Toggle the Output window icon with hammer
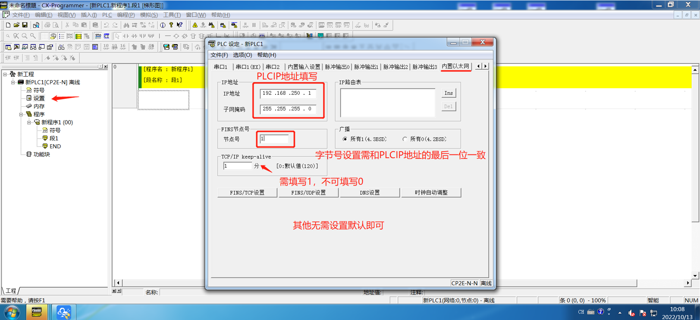 point(16,47)
